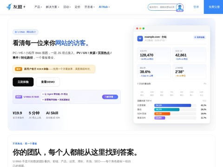Click the purple NEW badge
The image size is (223, 167).
19,97
